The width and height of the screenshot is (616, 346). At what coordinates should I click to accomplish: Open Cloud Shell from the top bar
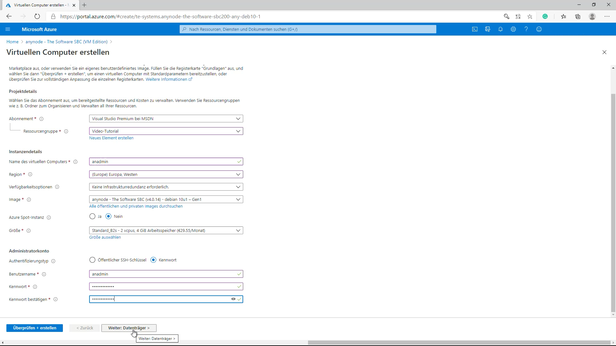pyautogui.click(x=475, y=29)
